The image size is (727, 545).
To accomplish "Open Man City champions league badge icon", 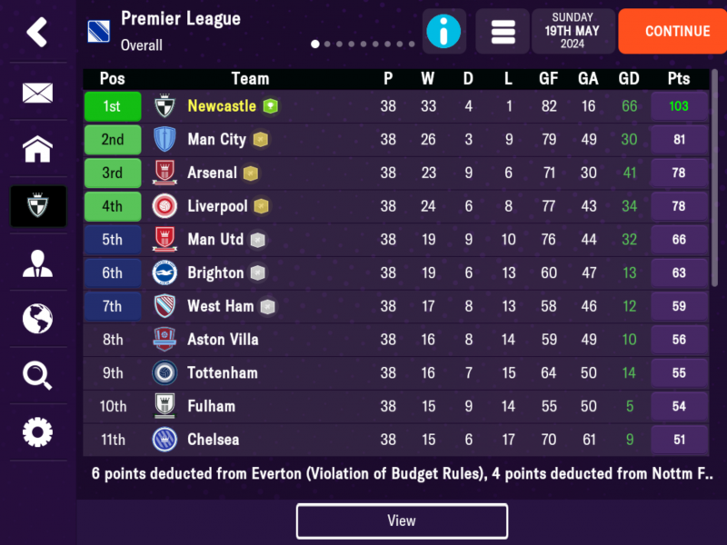I will click(x=261, y=140).
